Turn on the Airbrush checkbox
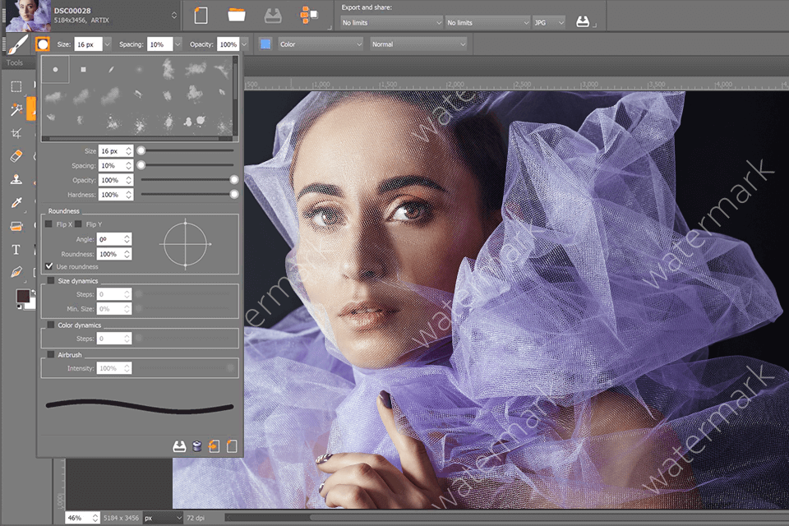This screenshot has width=789, height=526. [50, 354]
